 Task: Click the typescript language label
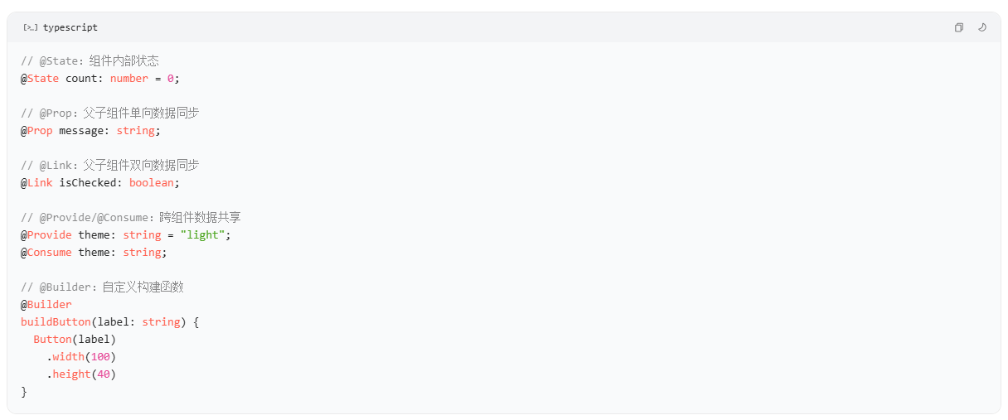click(x=70, y=27)
